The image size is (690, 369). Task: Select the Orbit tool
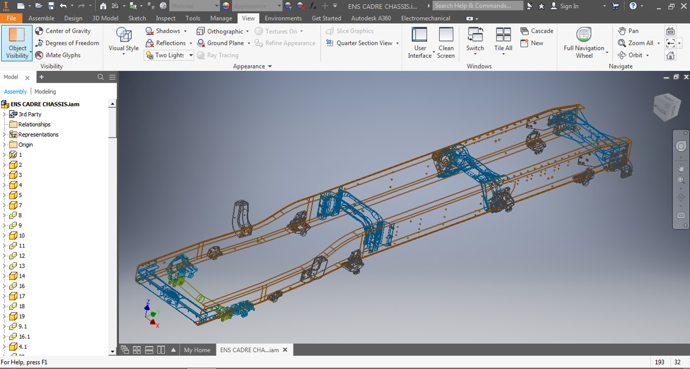pyautogui.click(x=630, y=55)
